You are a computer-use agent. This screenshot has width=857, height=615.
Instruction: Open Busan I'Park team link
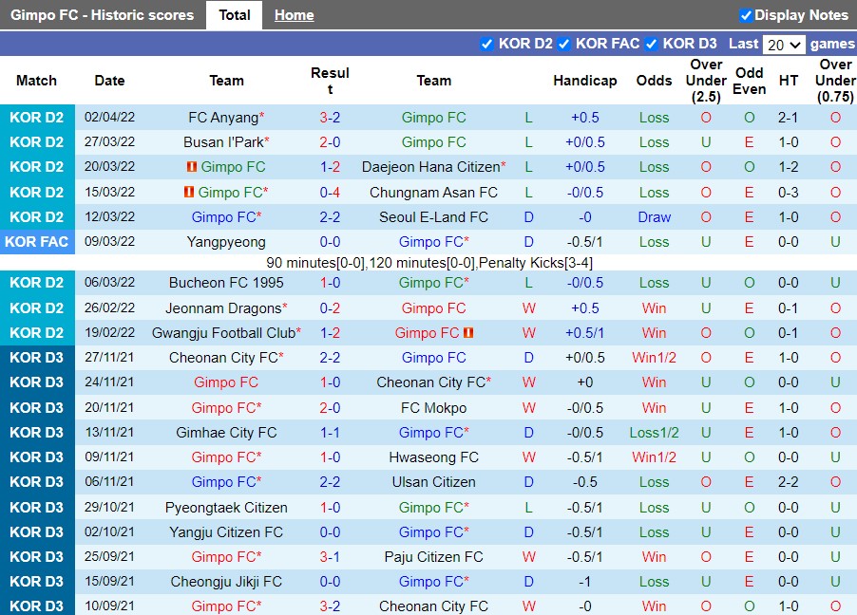[223, 142]
